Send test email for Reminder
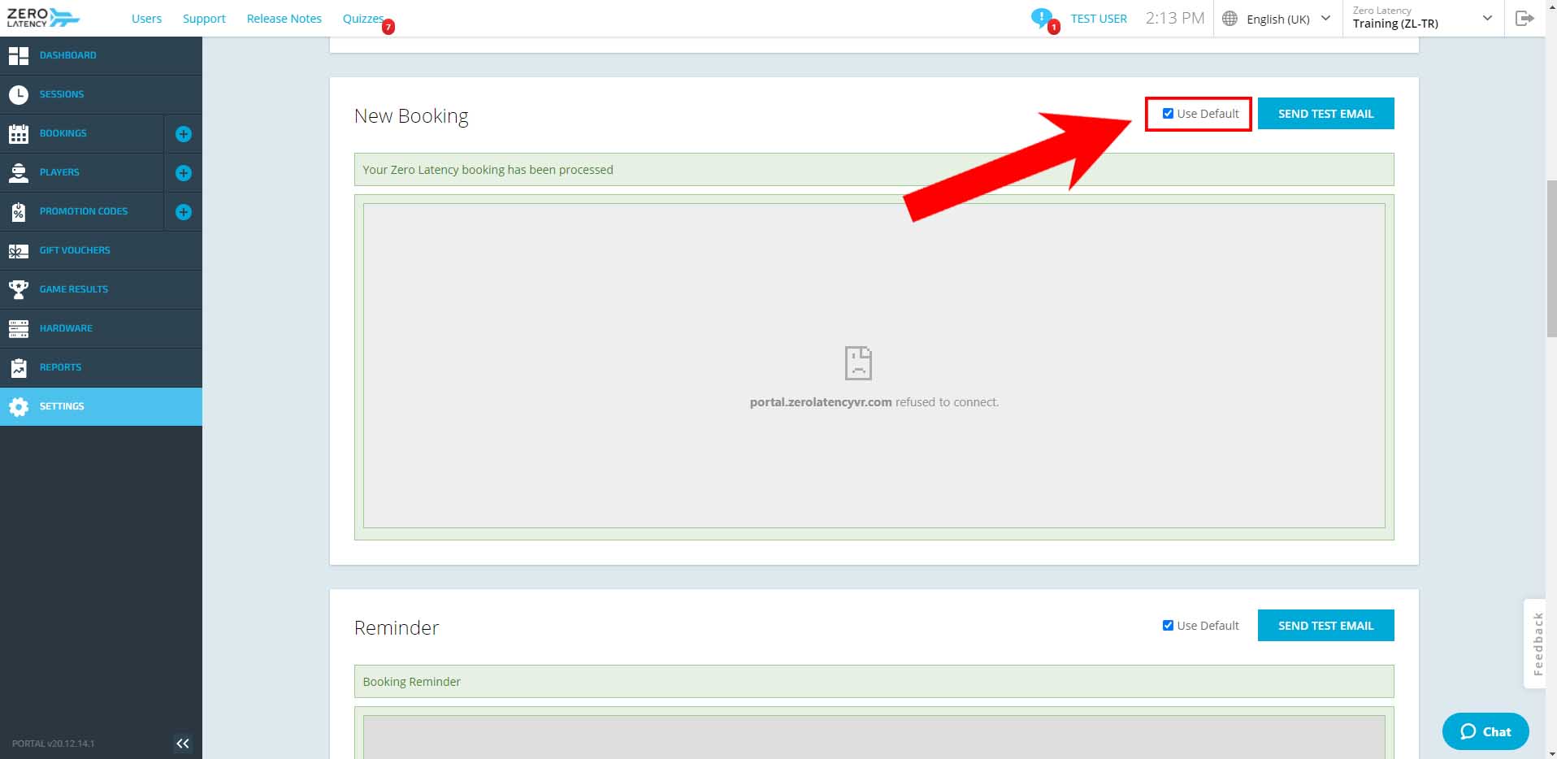1557x759 pixels. [x=1325, y=626]
